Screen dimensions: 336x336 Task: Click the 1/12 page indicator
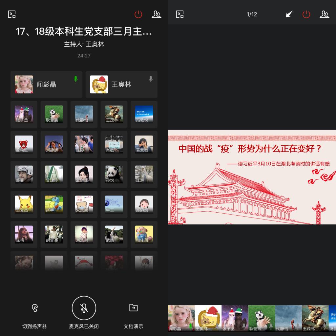[252, 14]
